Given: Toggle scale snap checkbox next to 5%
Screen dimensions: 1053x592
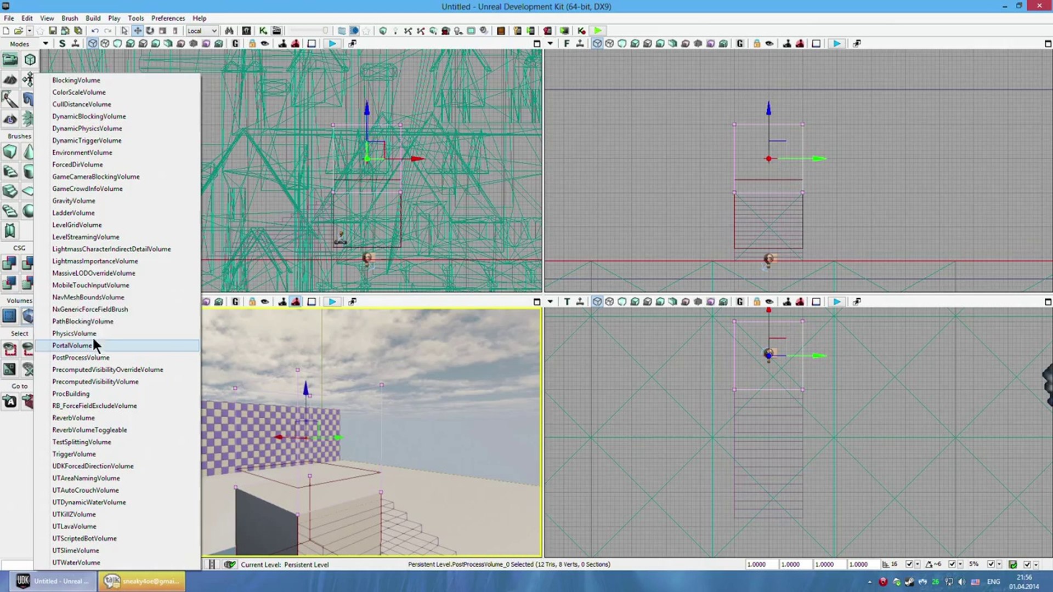Looking at the screenshot, I should coord(991,565).
